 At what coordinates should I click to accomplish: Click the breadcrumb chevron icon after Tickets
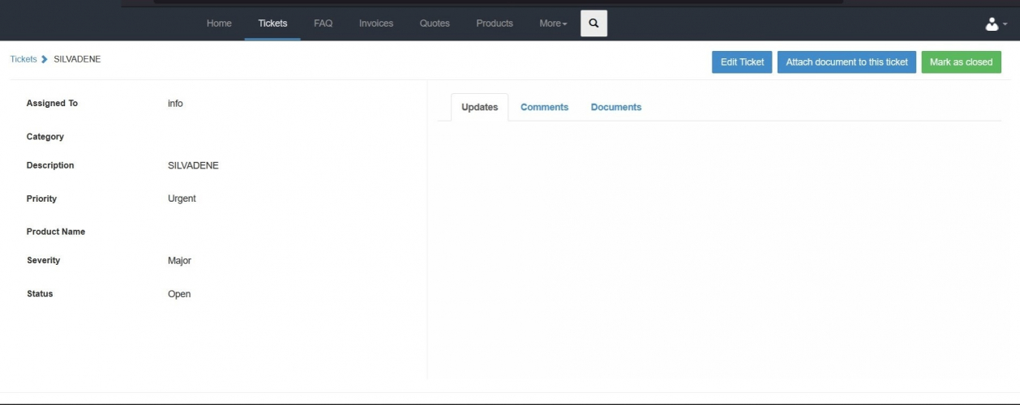(45, 59)
